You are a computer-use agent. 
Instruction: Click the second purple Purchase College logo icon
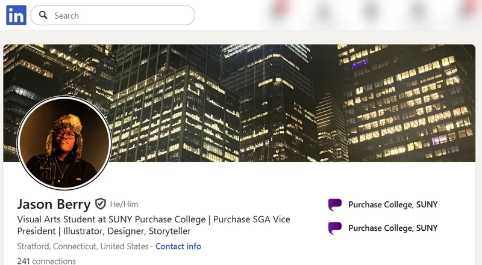pos(335,228)
